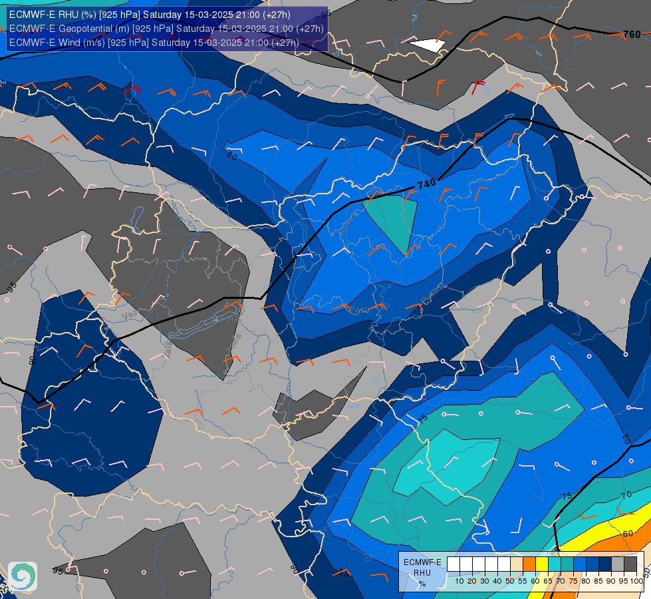Pick the cyan 65-70 legend swatch
The image size is (651, 599).
point(555,564)
